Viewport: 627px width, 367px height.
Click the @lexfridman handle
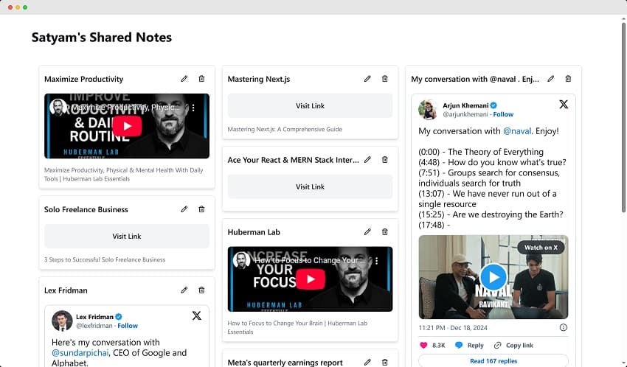pyautogui.click(x=94, y=326)
